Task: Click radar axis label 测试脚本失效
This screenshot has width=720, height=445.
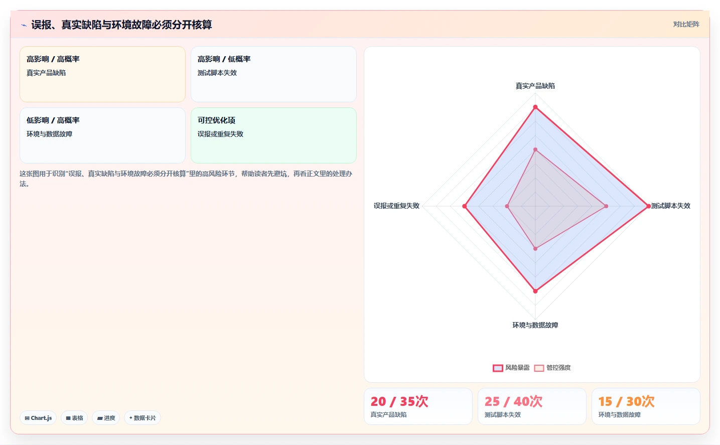Action: click(671, 206)
